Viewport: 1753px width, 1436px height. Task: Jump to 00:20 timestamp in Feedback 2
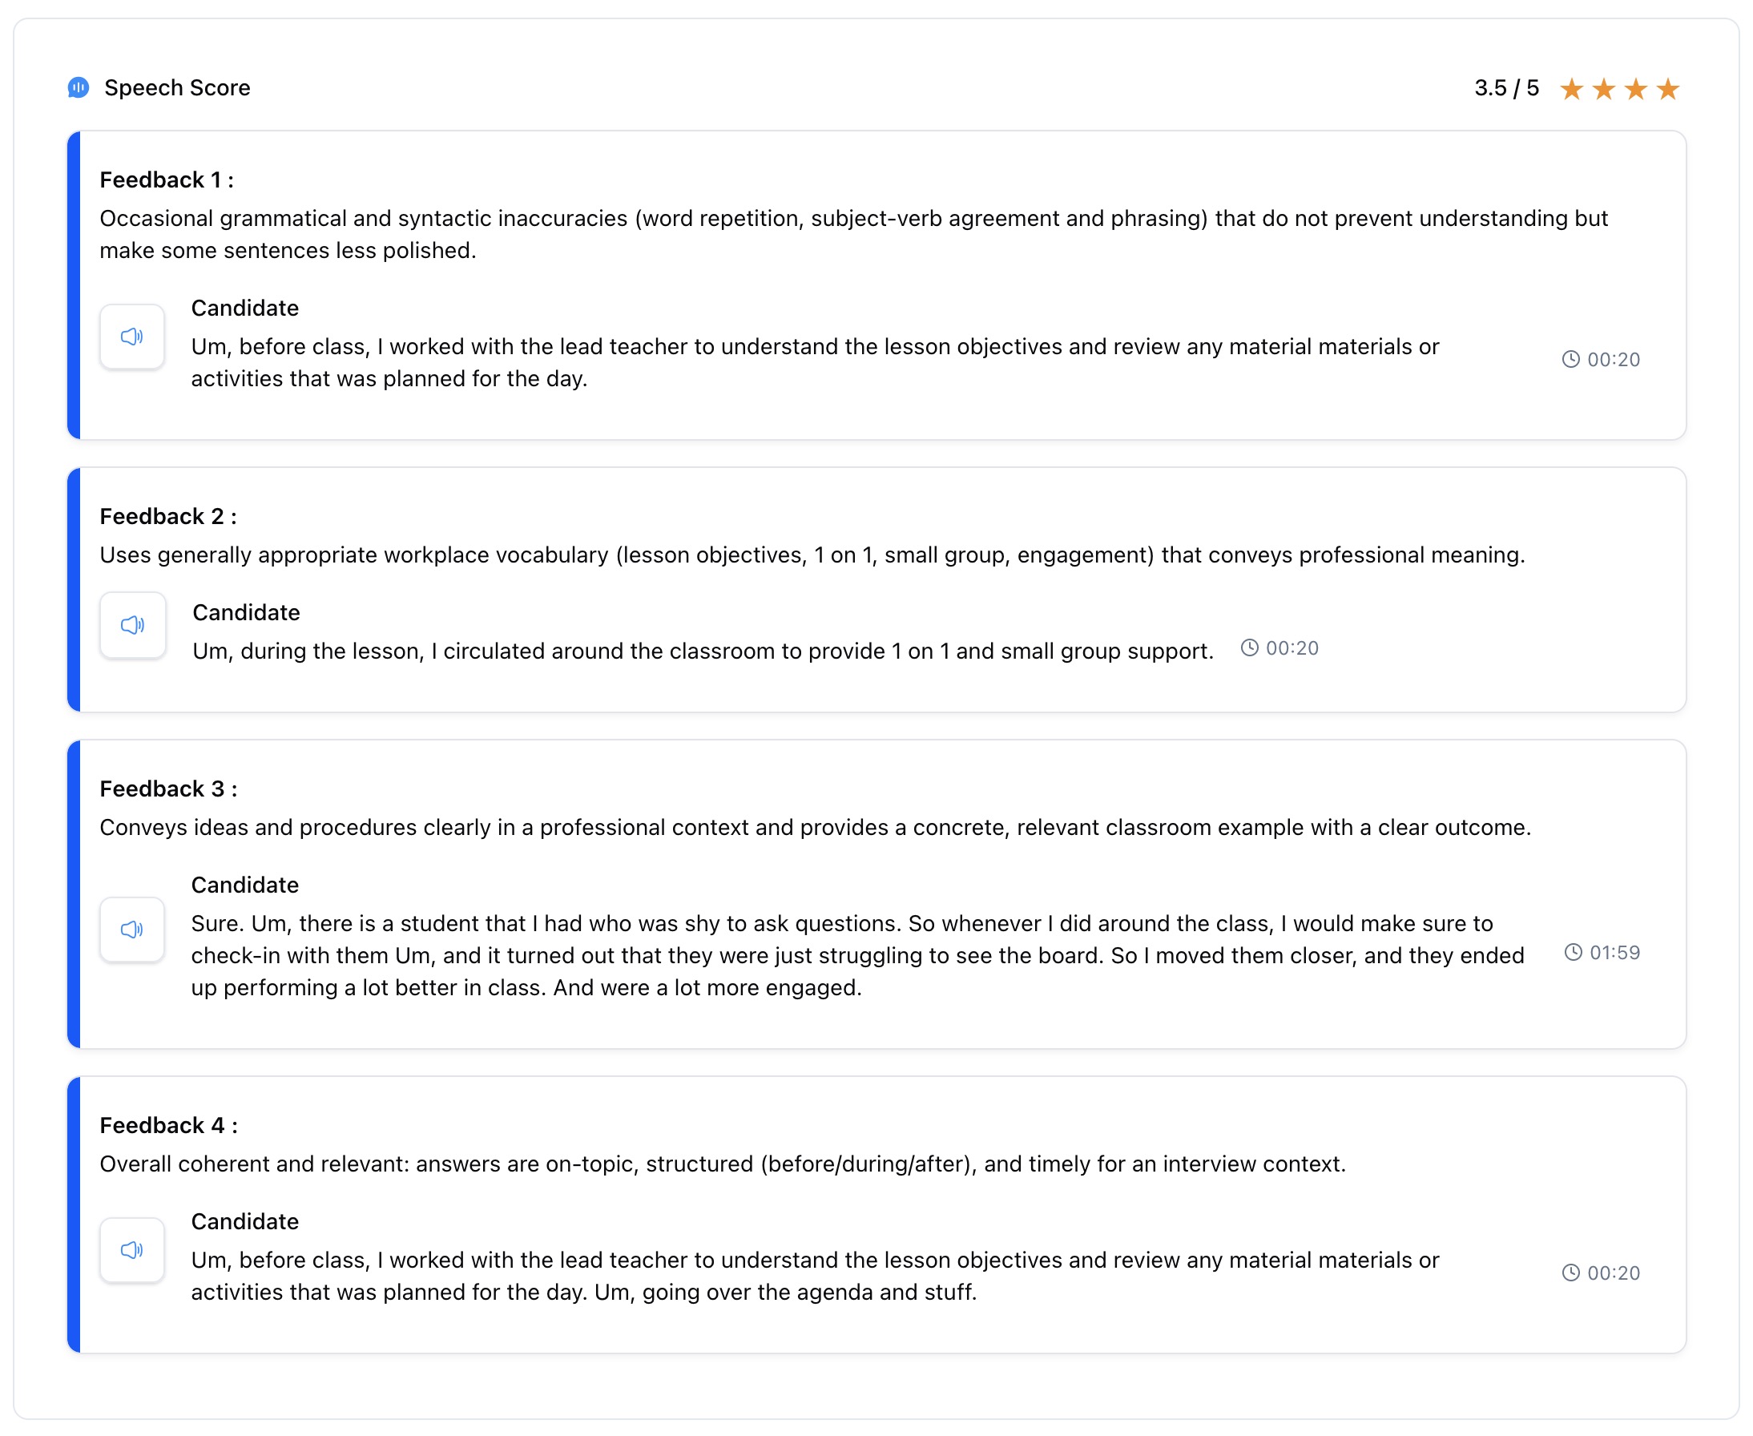point(1292,648)
